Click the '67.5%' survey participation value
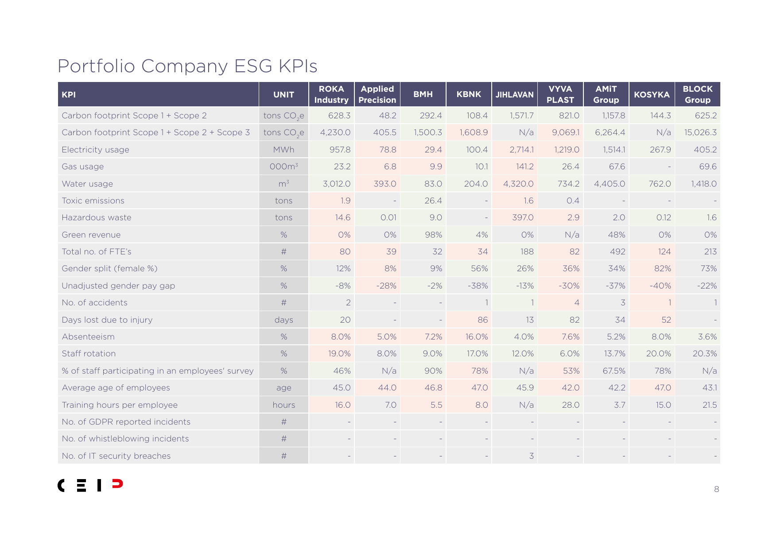Screen dimensions: 777x550 click(x=614, y=371)
